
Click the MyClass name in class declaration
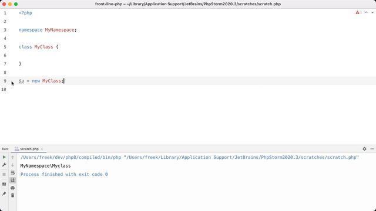point(43,47)
